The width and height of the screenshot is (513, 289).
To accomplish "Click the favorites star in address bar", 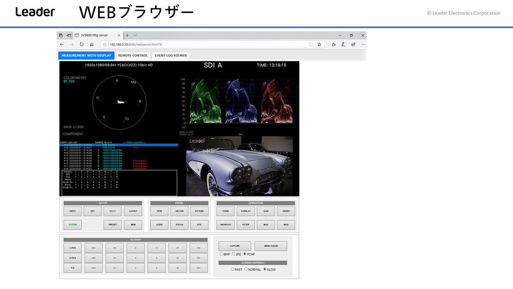I will pos(319,45).
